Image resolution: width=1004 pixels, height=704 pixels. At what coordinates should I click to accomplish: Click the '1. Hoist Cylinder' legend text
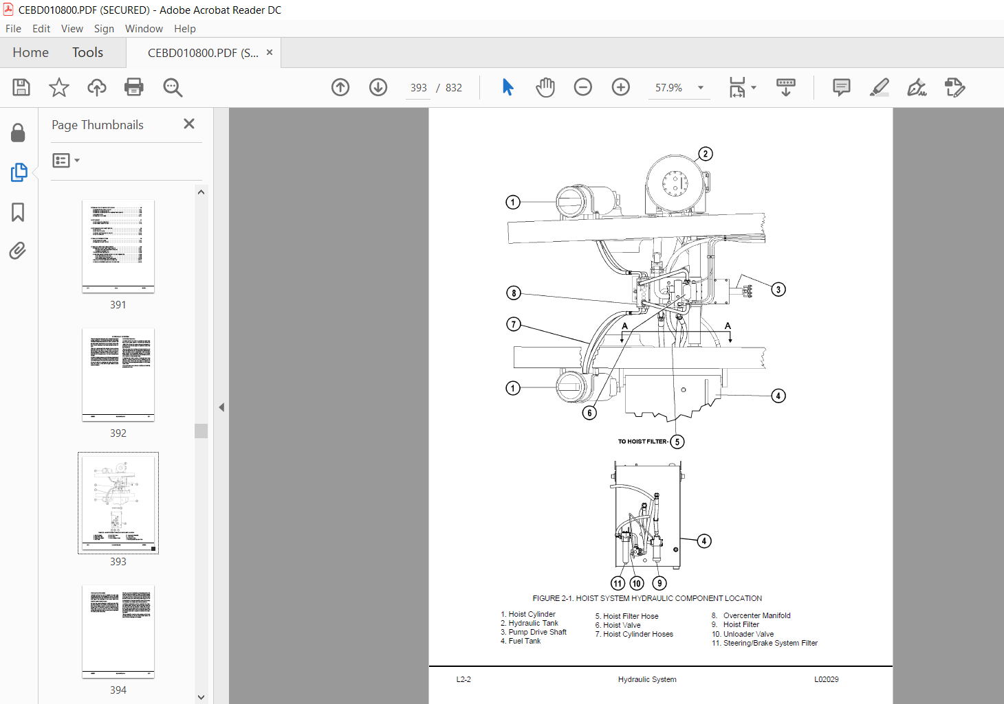(528, 614)
